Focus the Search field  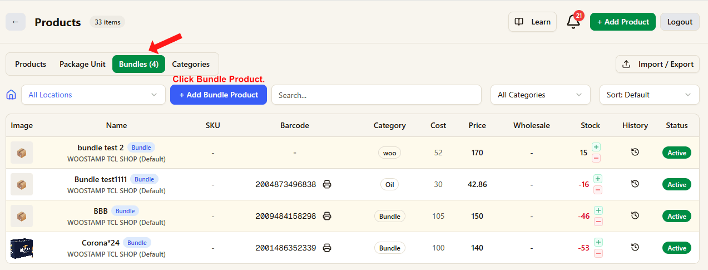[377, 95]
